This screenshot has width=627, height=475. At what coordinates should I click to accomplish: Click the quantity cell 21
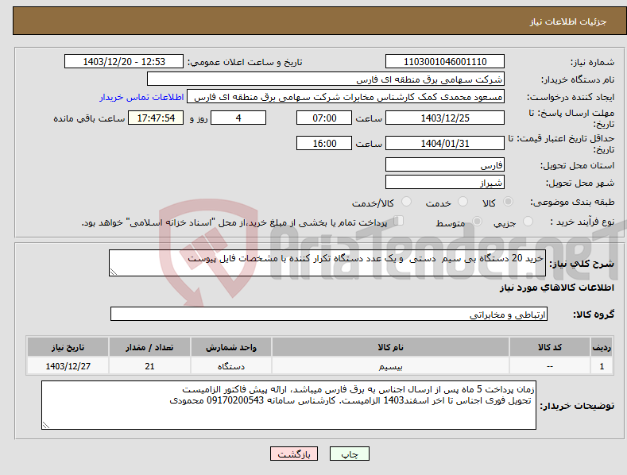pyautogui.click(x=149, y=366)
